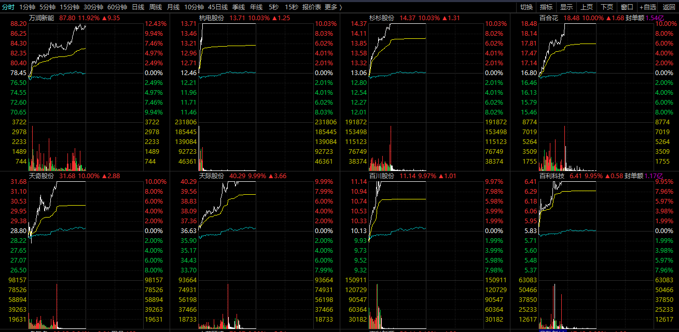Click the 百川股份 percent 9.97% in title
Screen dimensions: 679x332
pyautogui.click(x=427, y=176)
